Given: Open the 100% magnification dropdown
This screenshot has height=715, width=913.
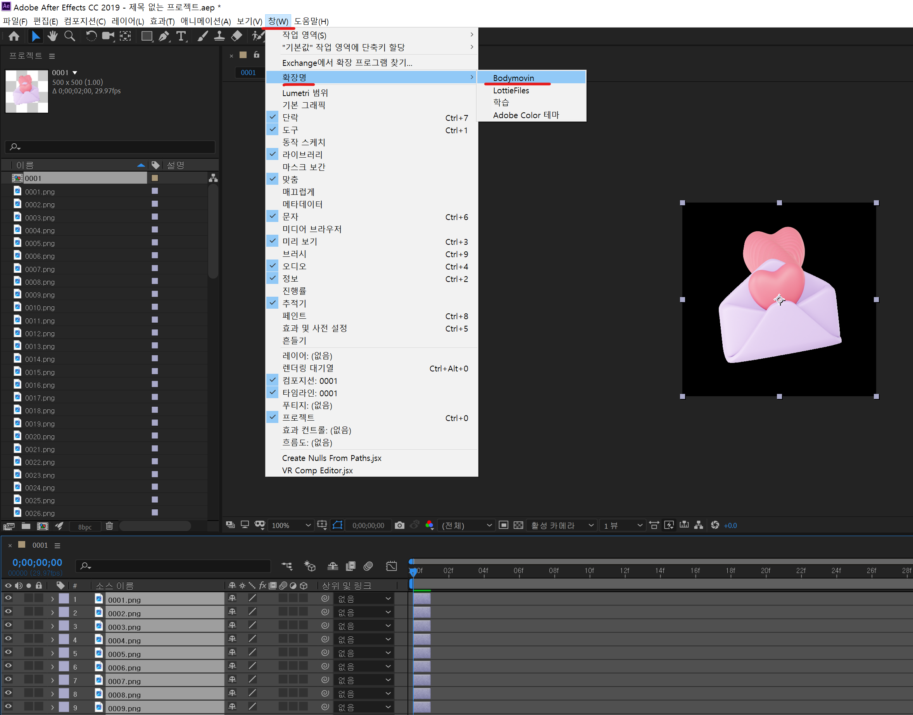Looking at the screenshot, I should click(291, 525).
